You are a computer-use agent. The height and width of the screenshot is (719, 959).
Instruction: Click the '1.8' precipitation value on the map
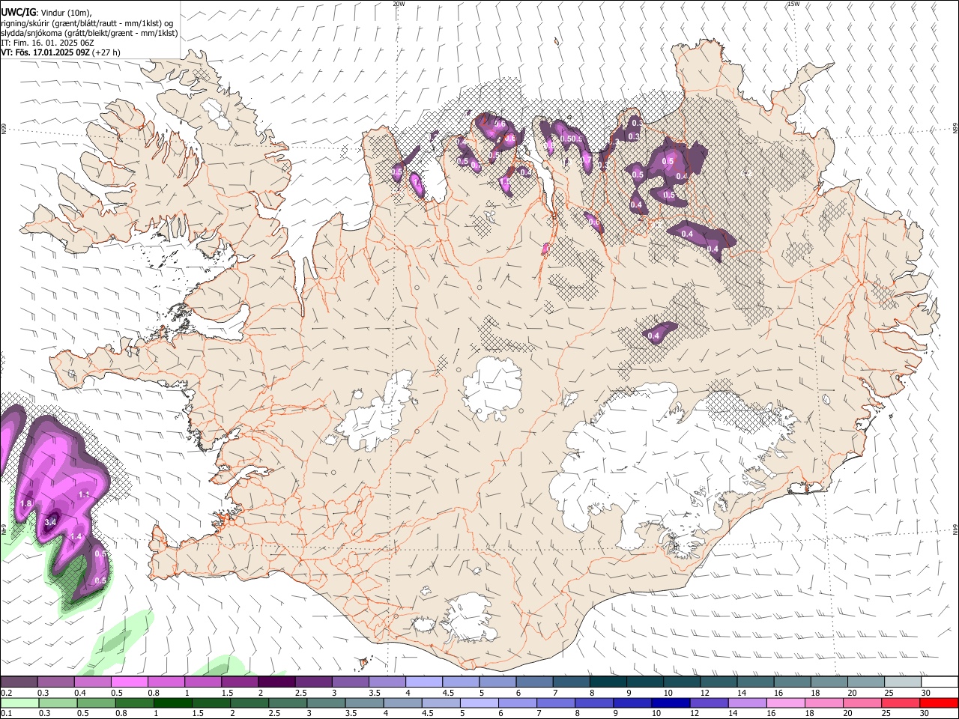click(x=26, y=503)
